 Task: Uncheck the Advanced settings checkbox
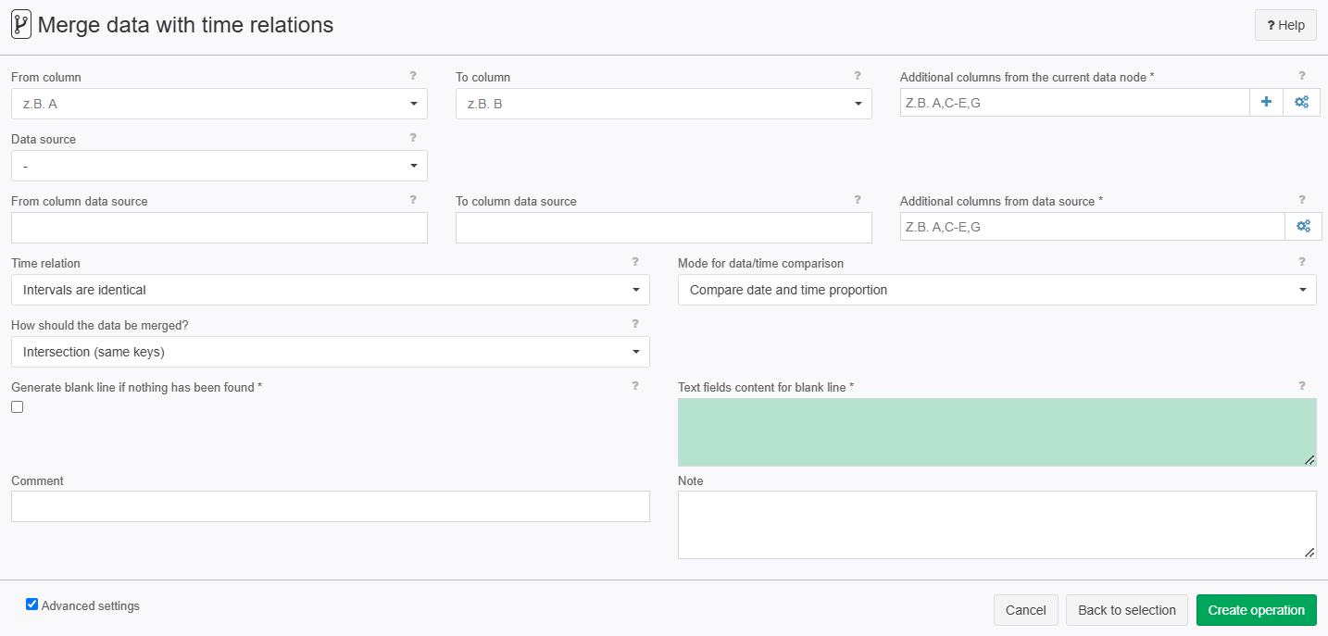click(x=32, y=605)
